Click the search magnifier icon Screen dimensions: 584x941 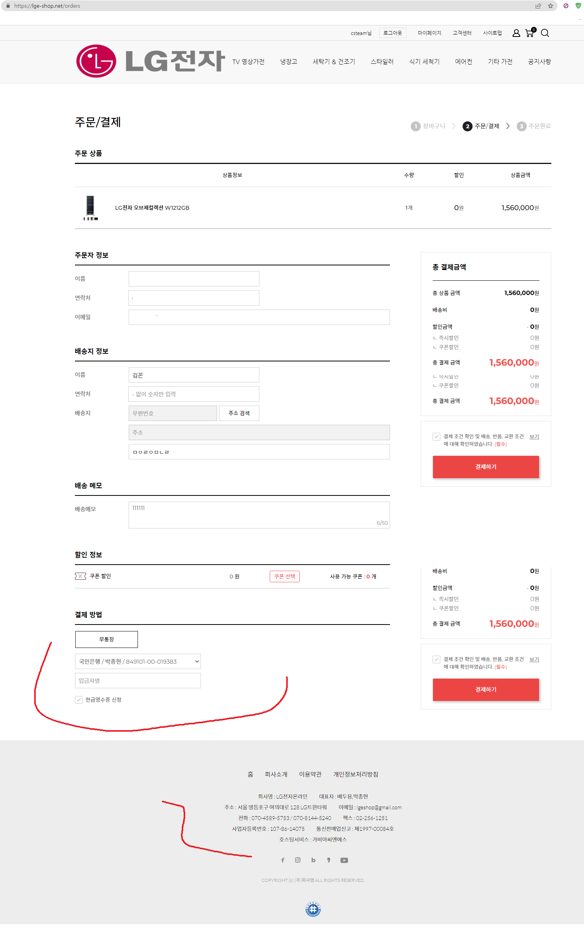pos(544,33)
